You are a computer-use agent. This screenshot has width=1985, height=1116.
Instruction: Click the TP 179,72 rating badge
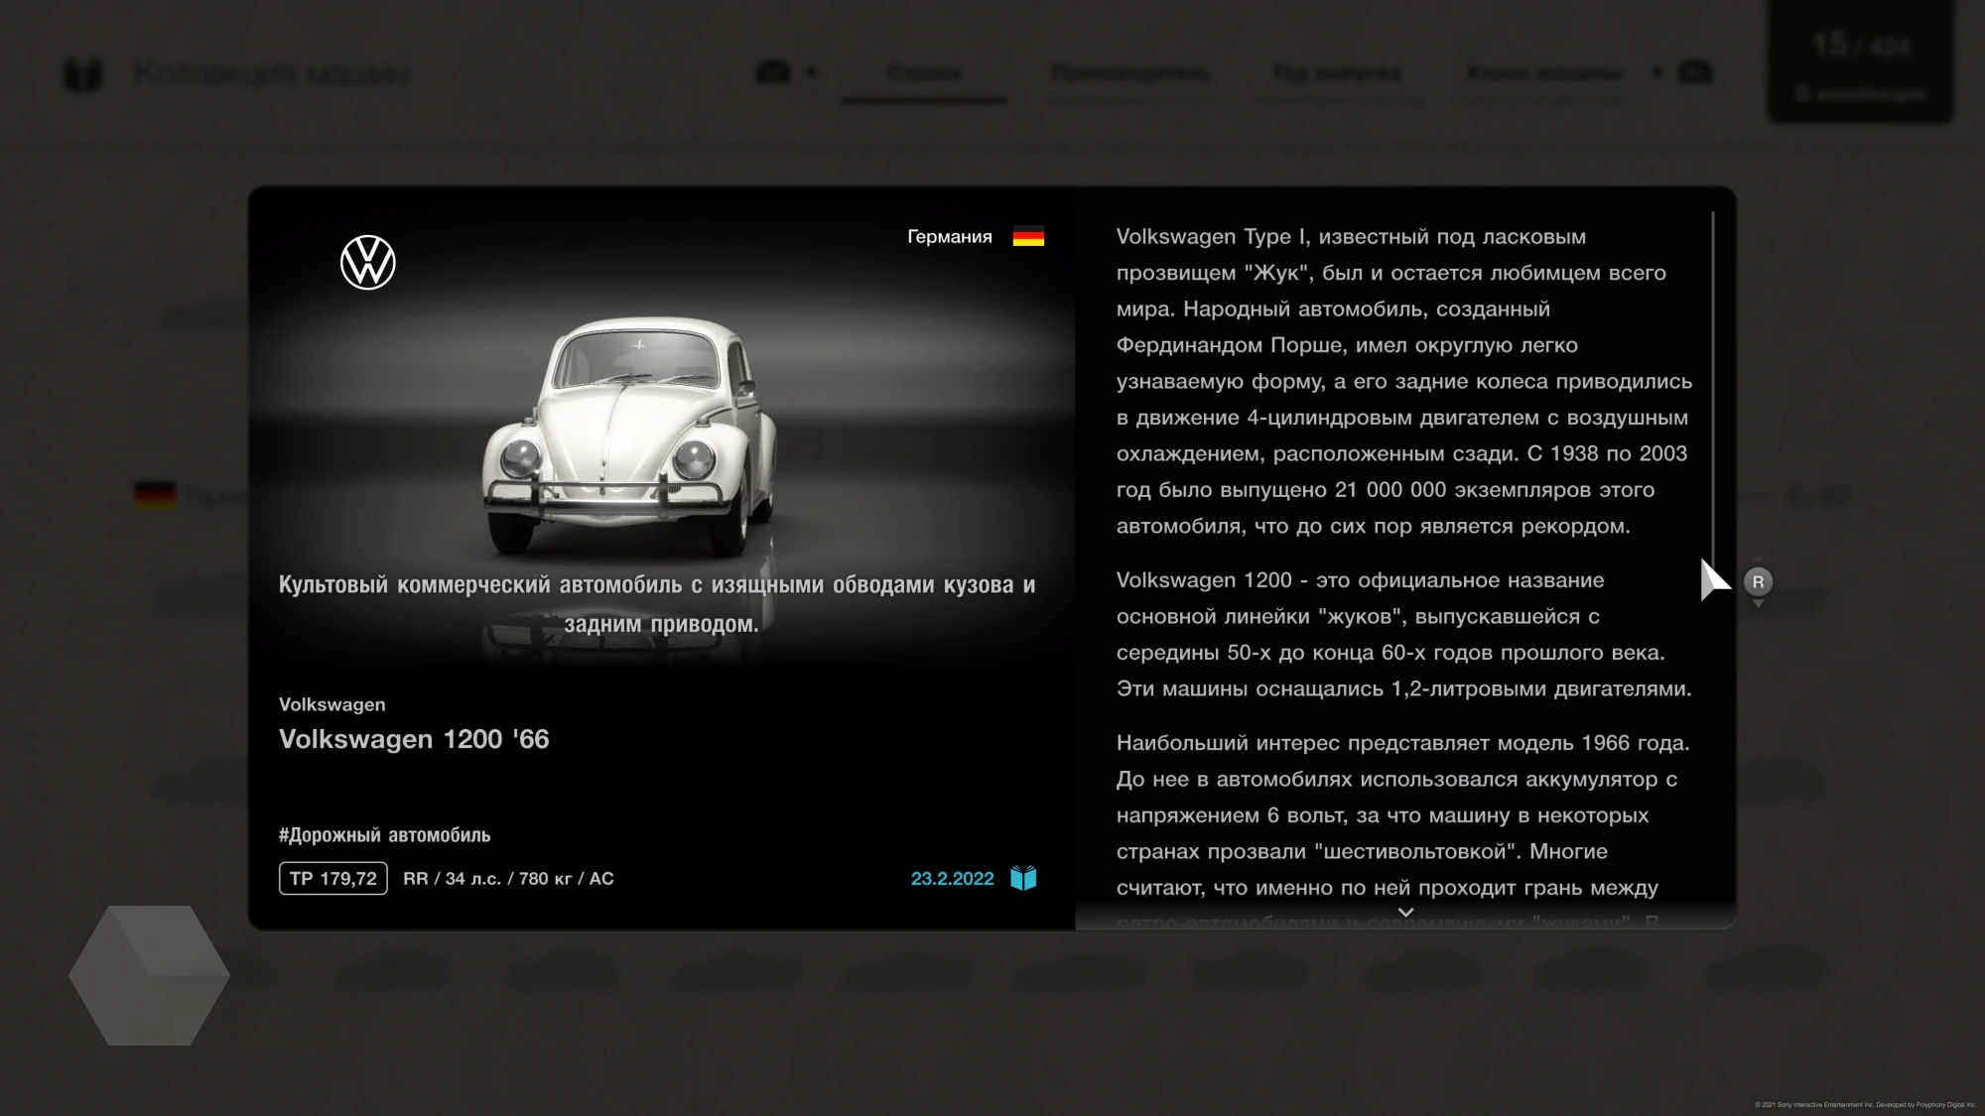(x=333, y=878)
